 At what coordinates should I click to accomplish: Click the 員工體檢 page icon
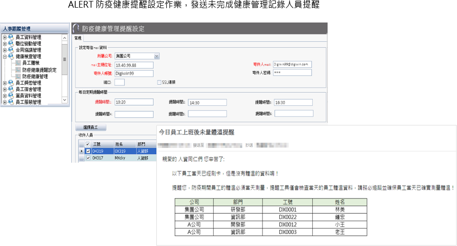(x=18, y=63)
